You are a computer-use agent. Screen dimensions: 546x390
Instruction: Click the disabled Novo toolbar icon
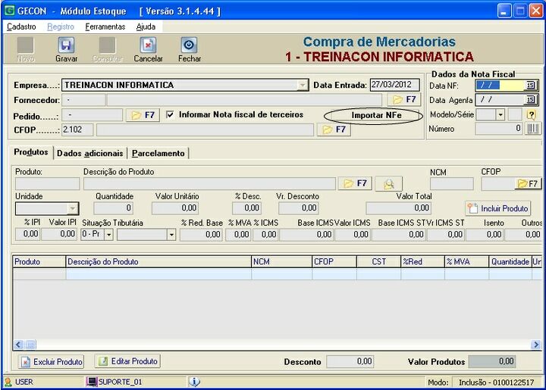pos(26,45)
